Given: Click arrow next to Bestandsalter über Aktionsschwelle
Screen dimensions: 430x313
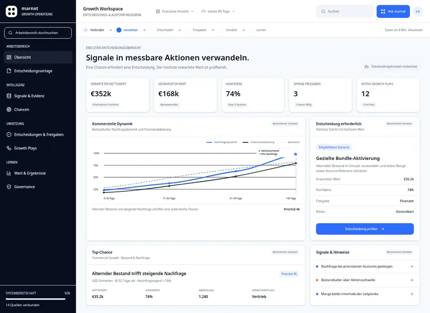Looking at the screenshot, I should [412, 280].
